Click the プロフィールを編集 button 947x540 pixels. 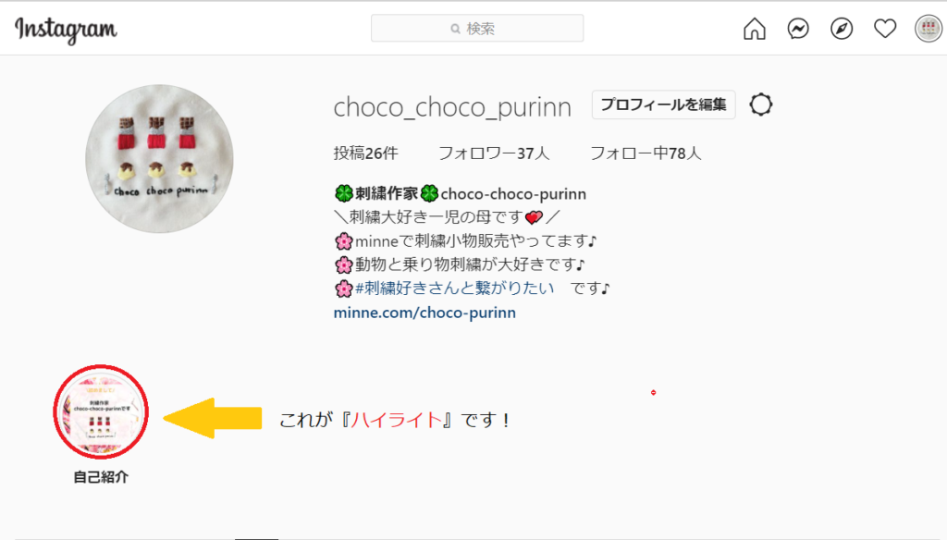[663, 104]
